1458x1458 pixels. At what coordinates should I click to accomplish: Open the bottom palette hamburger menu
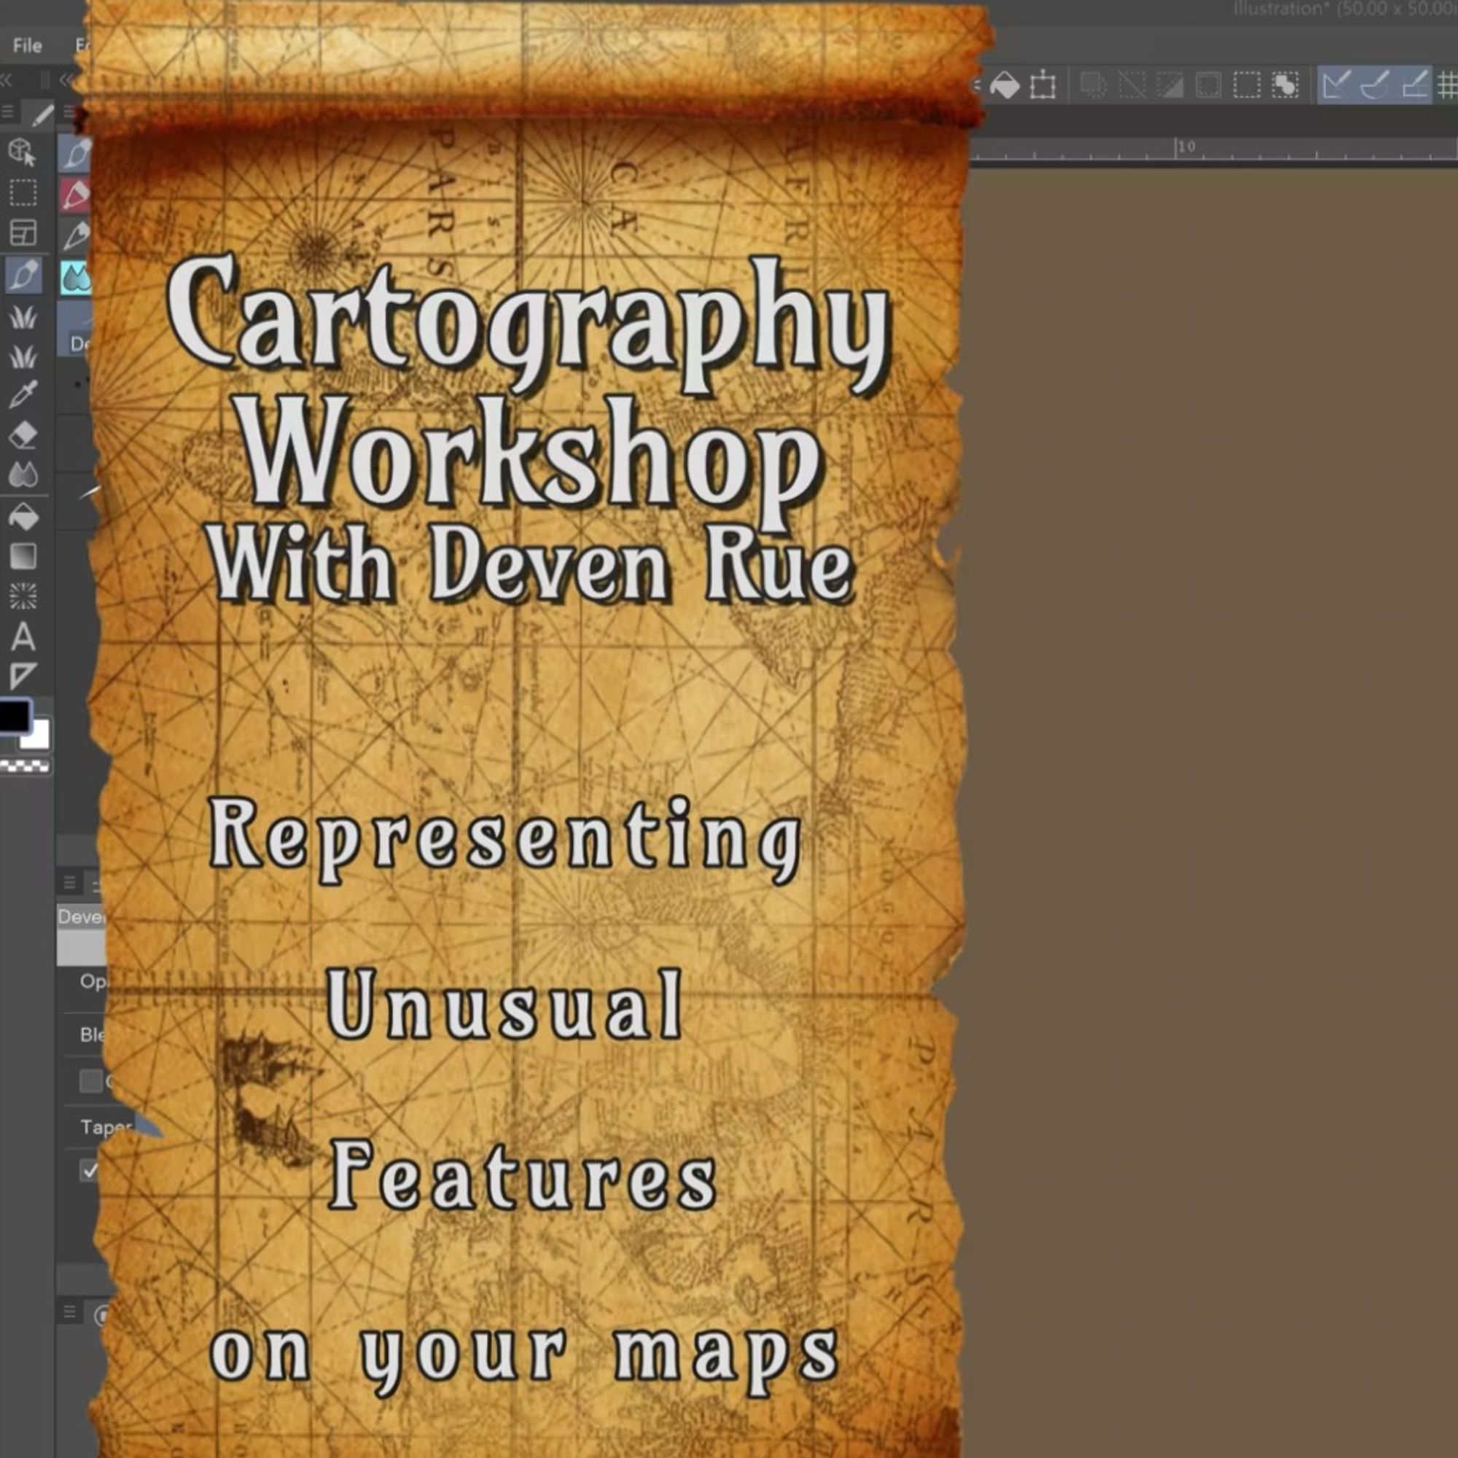pyautogui.click(x=69, y=1311)
